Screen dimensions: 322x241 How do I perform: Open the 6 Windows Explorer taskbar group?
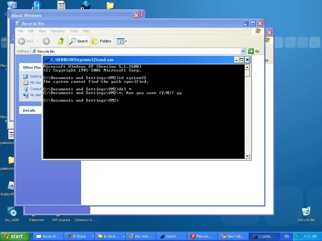tap(110, 236)
